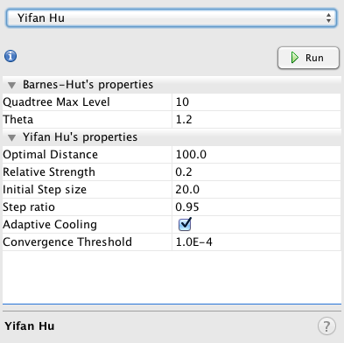Edit the Convergence Threshold value
The width and height of the screenshot is (344, 343).
(x=256, y=242)
